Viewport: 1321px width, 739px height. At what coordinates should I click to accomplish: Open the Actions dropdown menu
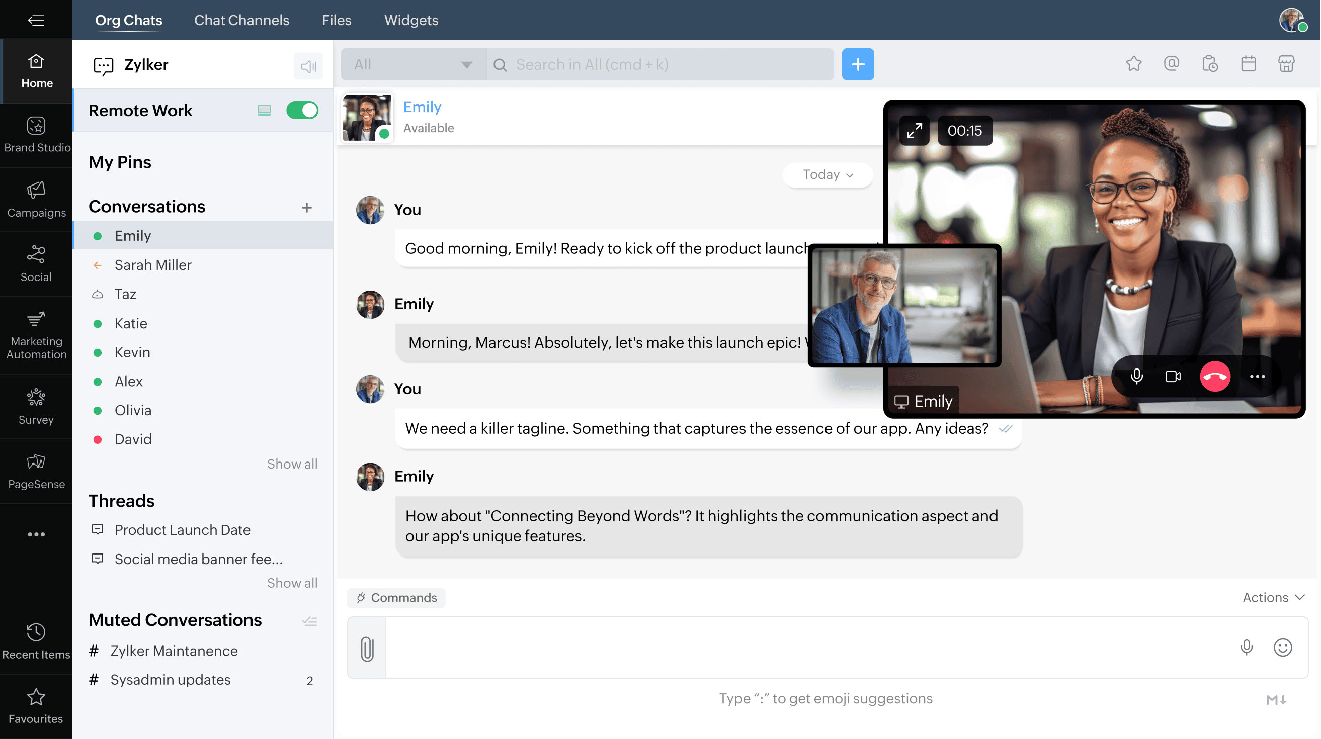click(x=1273, y=598)
